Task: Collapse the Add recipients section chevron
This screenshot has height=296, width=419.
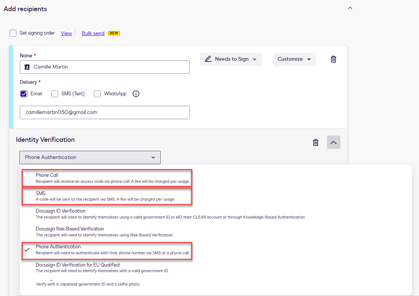Action: pos(350,8)
